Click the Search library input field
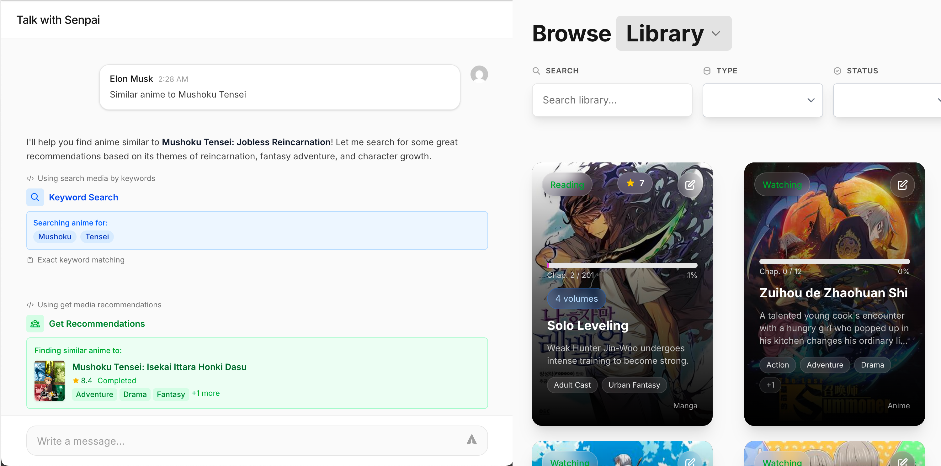941x466 pixels. pos(612,100)
